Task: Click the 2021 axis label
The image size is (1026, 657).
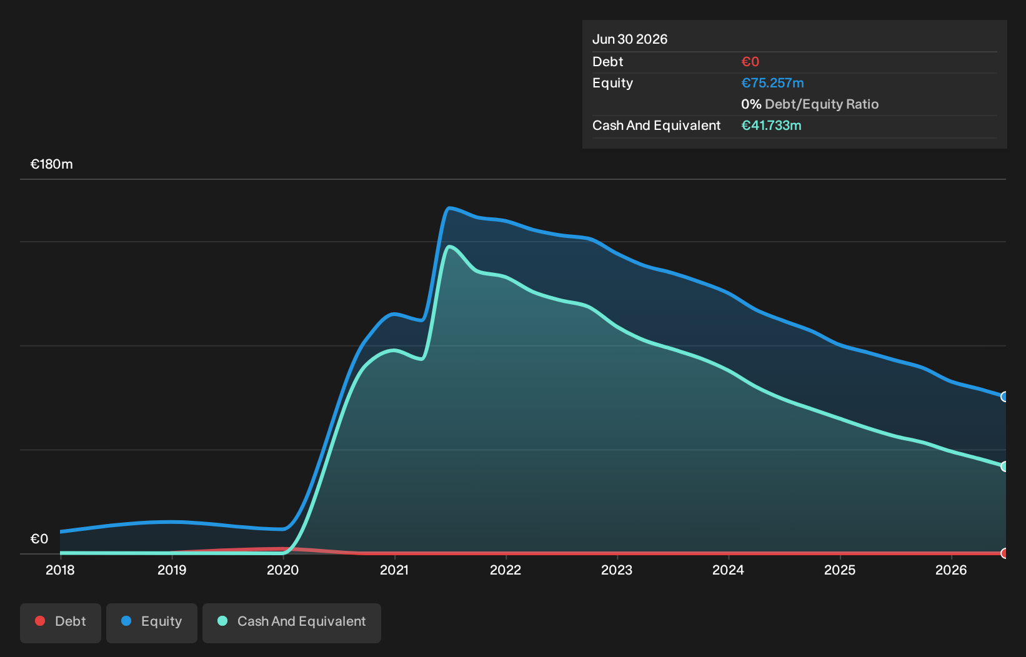Action: (x=394, y=570)
